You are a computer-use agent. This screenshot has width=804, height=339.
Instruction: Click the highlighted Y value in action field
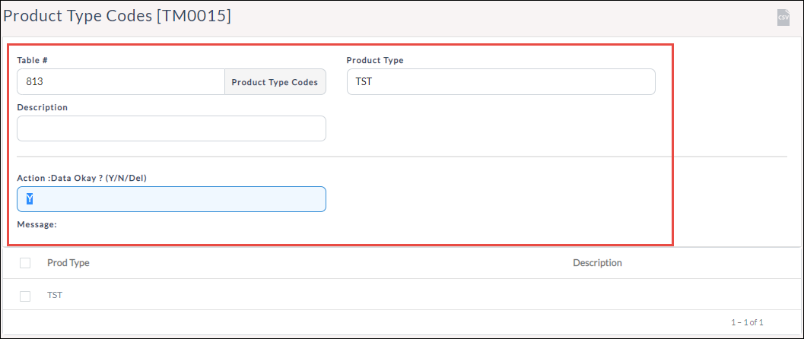coord(29,199)
